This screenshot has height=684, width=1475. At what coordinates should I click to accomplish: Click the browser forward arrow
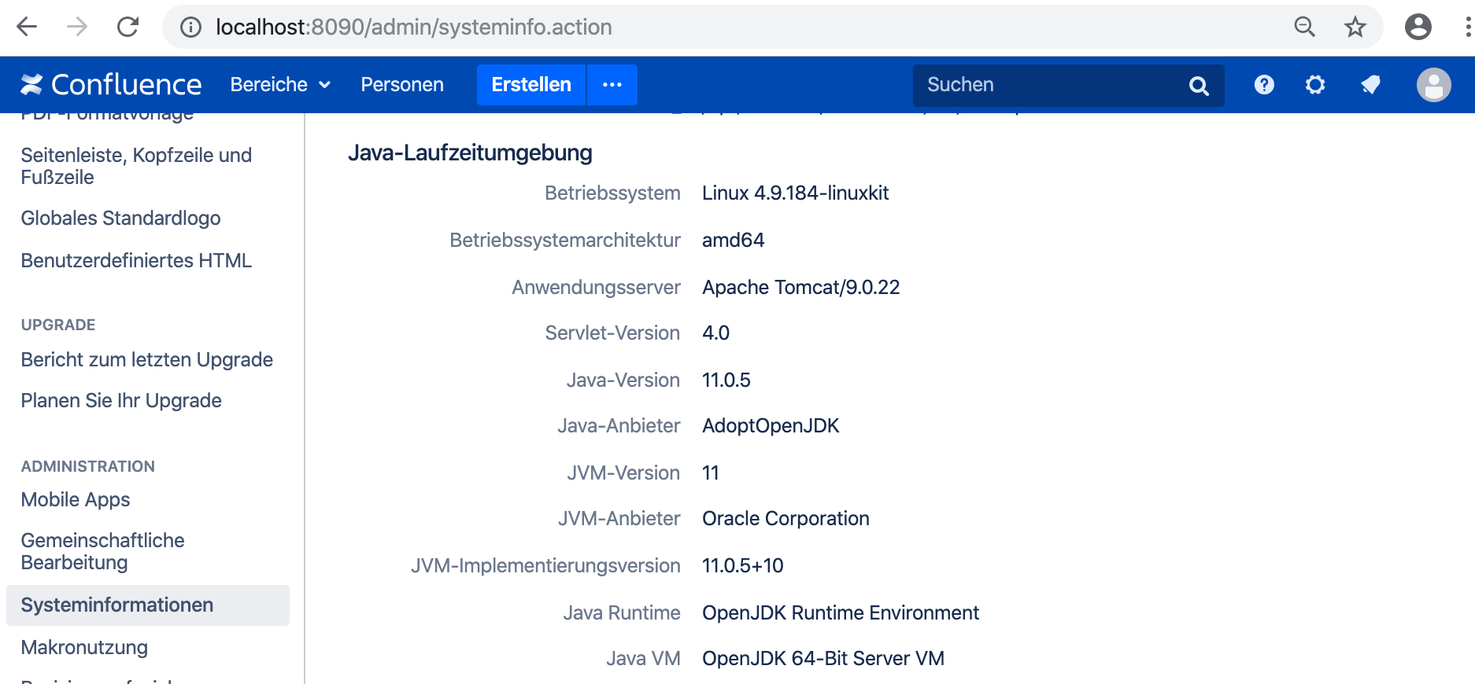point(77,27)
